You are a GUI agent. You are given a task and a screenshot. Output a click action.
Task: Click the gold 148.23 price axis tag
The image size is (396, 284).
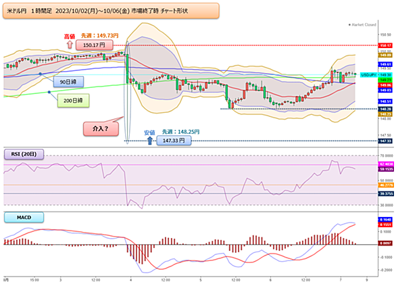pyautogui.click(x=385, y=114)
